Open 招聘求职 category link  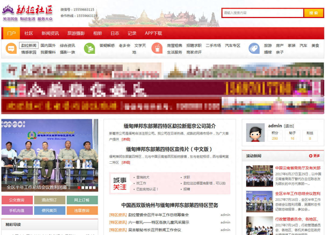tap(194, 45)
